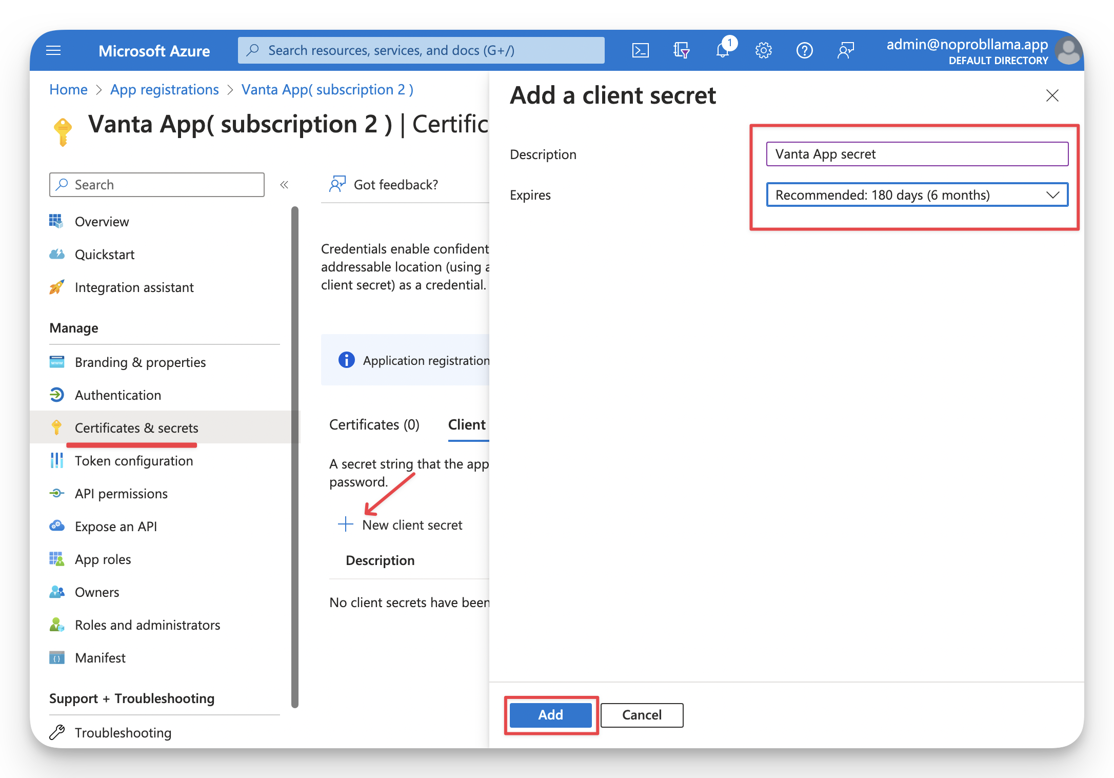Screen dimensions: 1114x778
Task: Open the Manifest page
Action: [100, 657]
